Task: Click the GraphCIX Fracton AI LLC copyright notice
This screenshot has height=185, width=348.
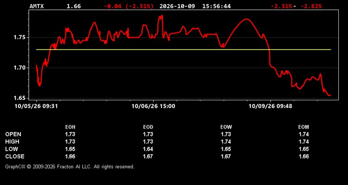Action: coord(70,166)
